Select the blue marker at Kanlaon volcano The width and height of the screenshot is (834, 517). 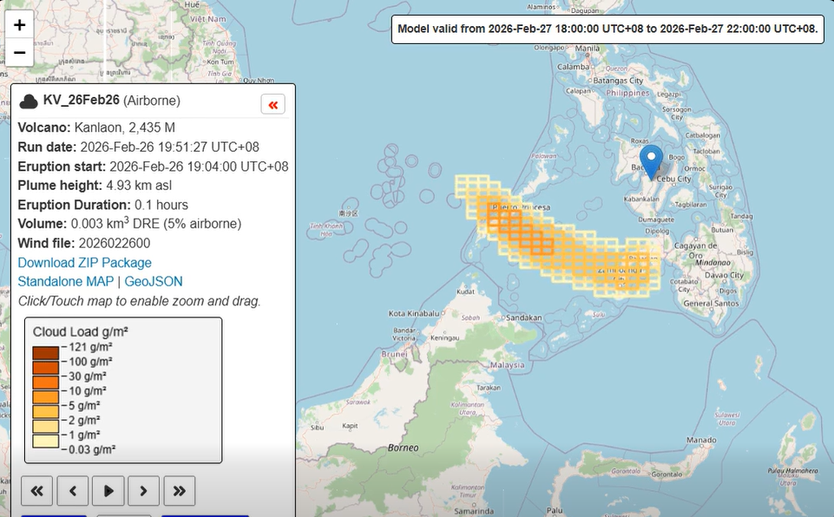[x=651, y=160]
